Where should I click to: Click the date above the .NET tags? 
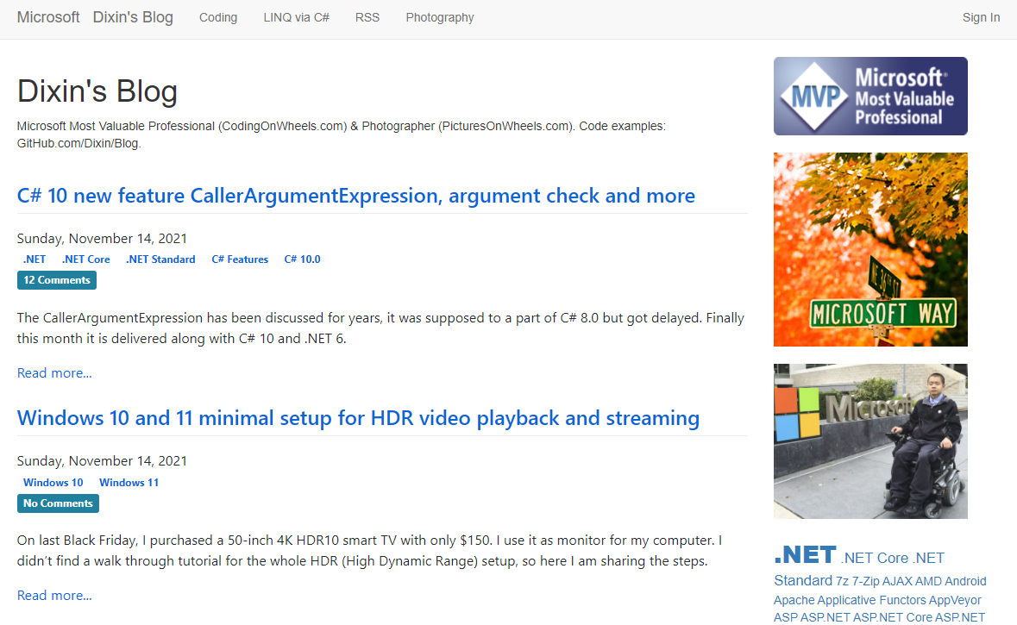(102, 239)
